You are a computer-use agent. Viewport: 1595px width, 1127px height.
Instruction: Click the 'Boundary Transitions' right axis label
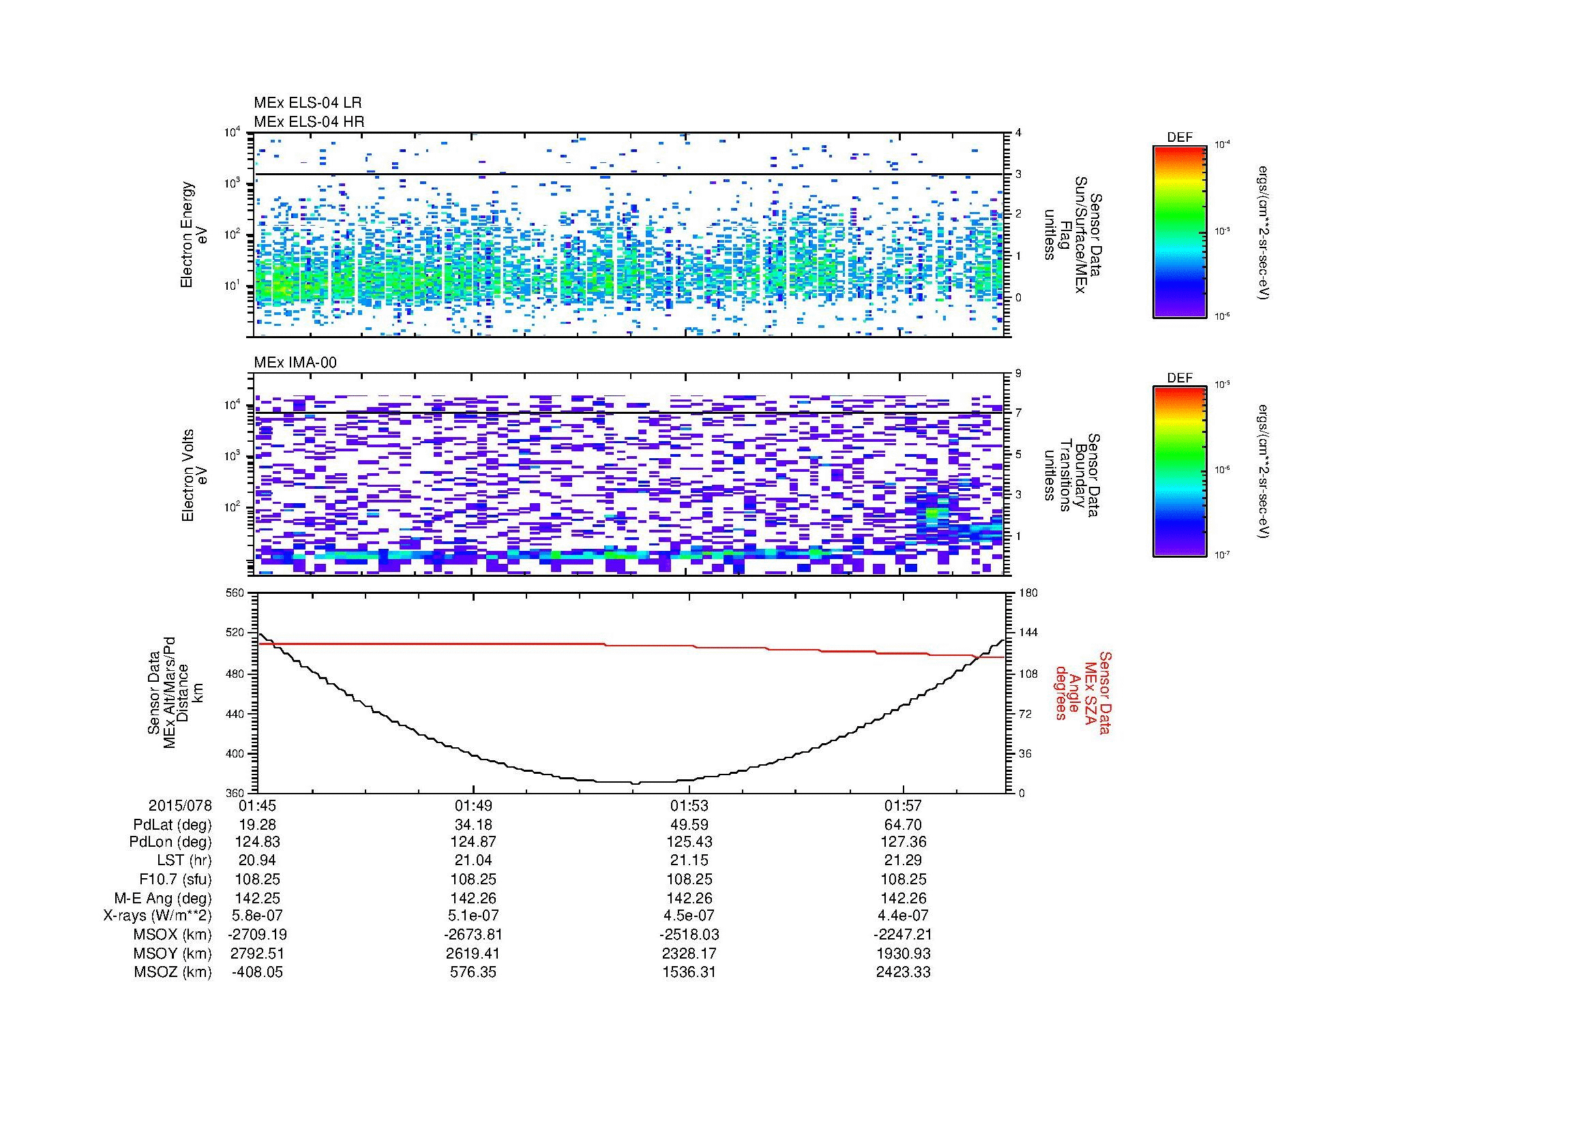(x=1073, y=475)
